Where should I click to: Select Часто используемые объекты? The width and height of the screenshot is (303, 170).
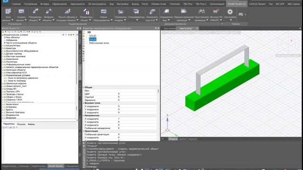21,43
